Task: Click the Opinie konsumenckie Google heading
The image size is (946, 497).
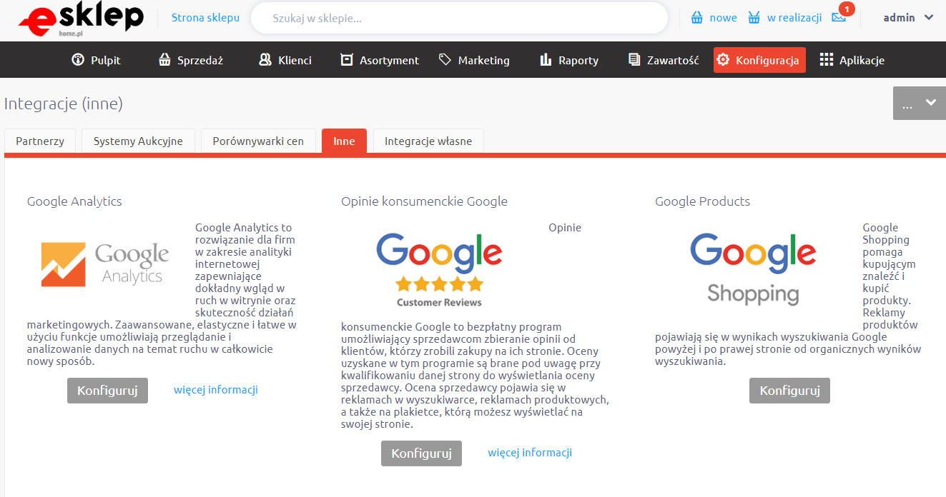Action: (x=424, y=201)
